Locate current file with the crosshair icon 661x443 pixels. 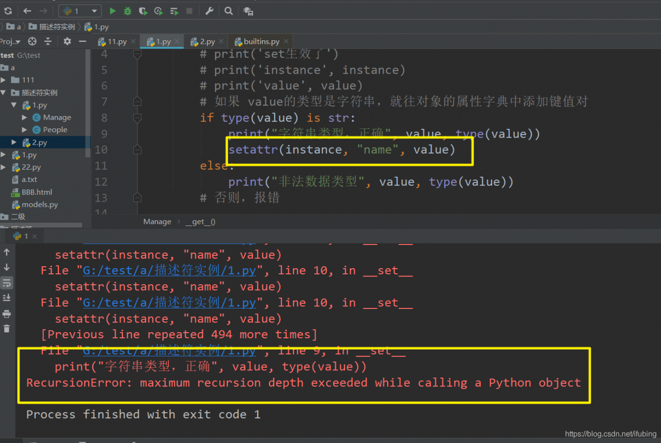point(33,41)
